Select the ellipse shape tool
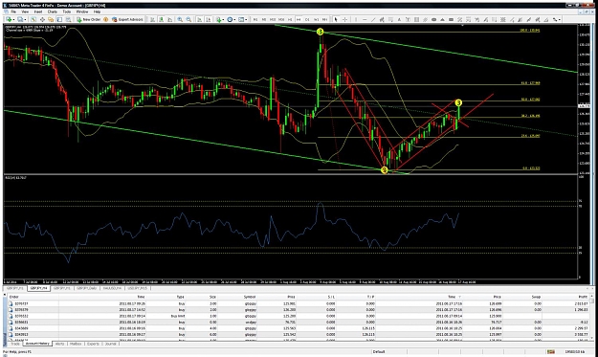This screenshot has width=598, height=357. pos(433,19)
